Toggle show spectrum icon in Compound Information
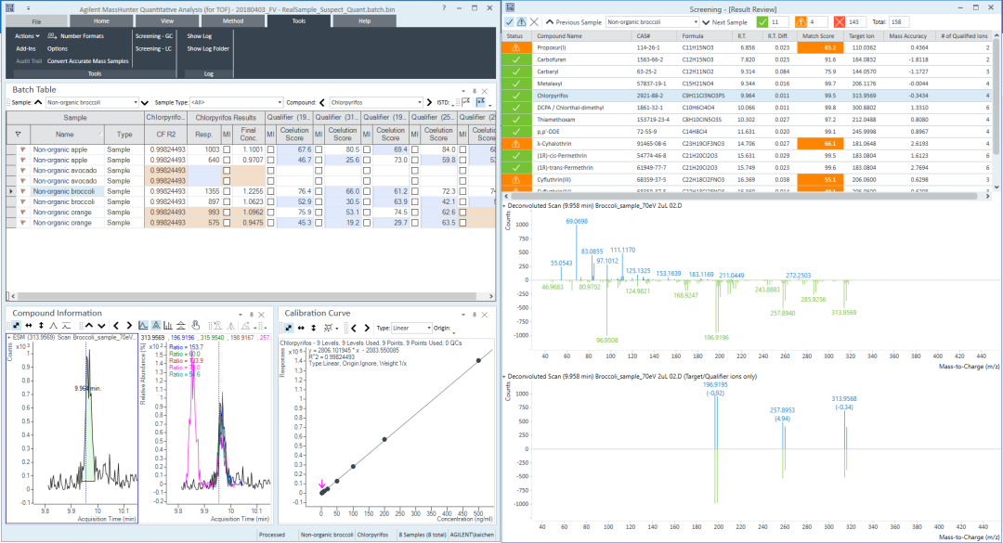 (167, 326)
